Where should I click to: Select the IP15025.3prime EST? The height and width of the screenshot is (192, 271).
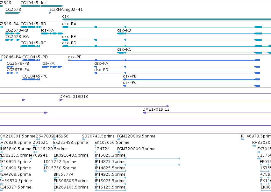(x=137, y=159)
